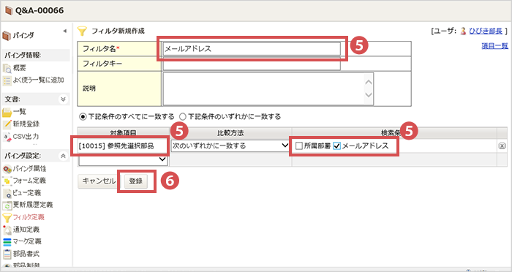Viewport: 512px width, 272px height.
Task: Click the 一覧 folder icon
Action: [x=7, y=113]
